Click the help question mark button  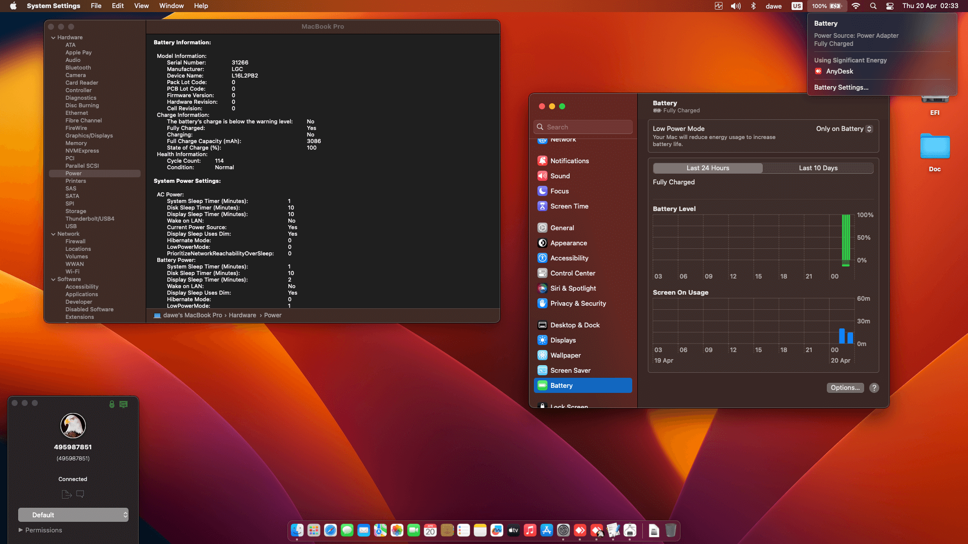pos(874,387)
